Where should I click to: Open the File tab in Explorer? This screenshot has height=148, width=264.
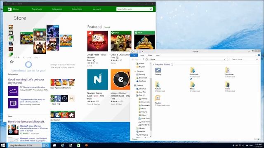(134, 55)
